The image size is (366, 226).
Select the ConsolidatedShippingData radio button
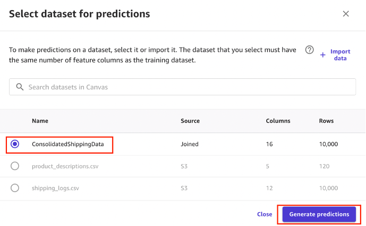tap(15, 144)
